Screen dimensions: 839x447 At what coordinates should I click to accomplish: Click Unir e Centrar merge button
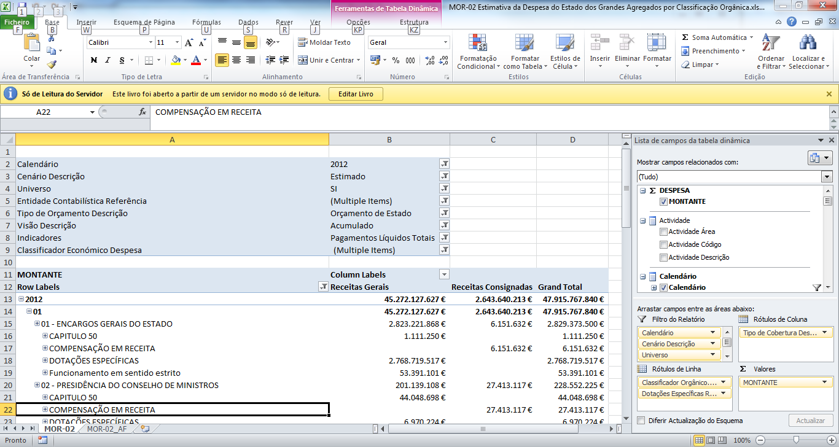pyautogui.click(x=327, y=60)
